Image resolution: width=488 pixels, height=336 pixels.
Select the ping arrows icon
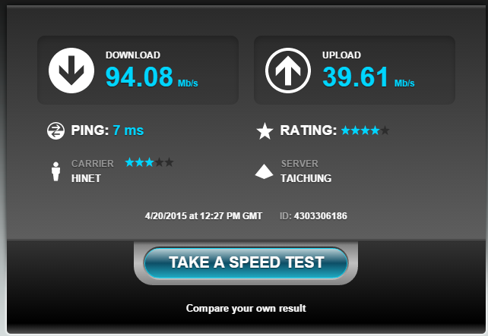(55, 130)
